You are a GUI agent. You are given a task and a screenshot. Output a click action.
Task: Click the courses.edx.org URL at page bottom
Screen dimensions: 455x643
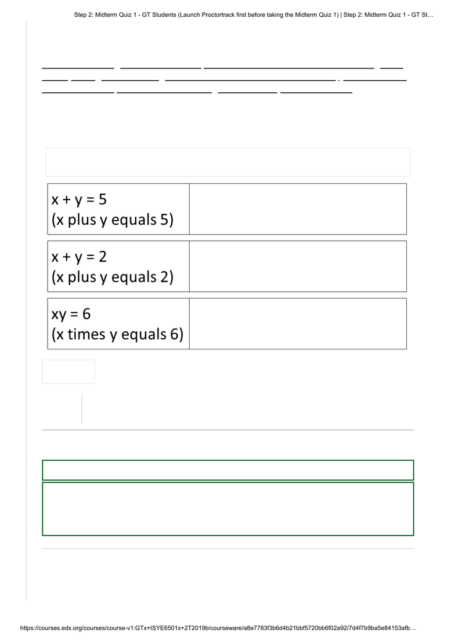tap(218, 628)
